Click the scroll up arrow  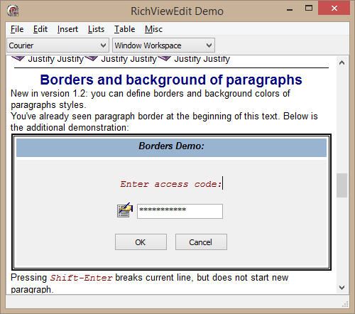(342, 63)
